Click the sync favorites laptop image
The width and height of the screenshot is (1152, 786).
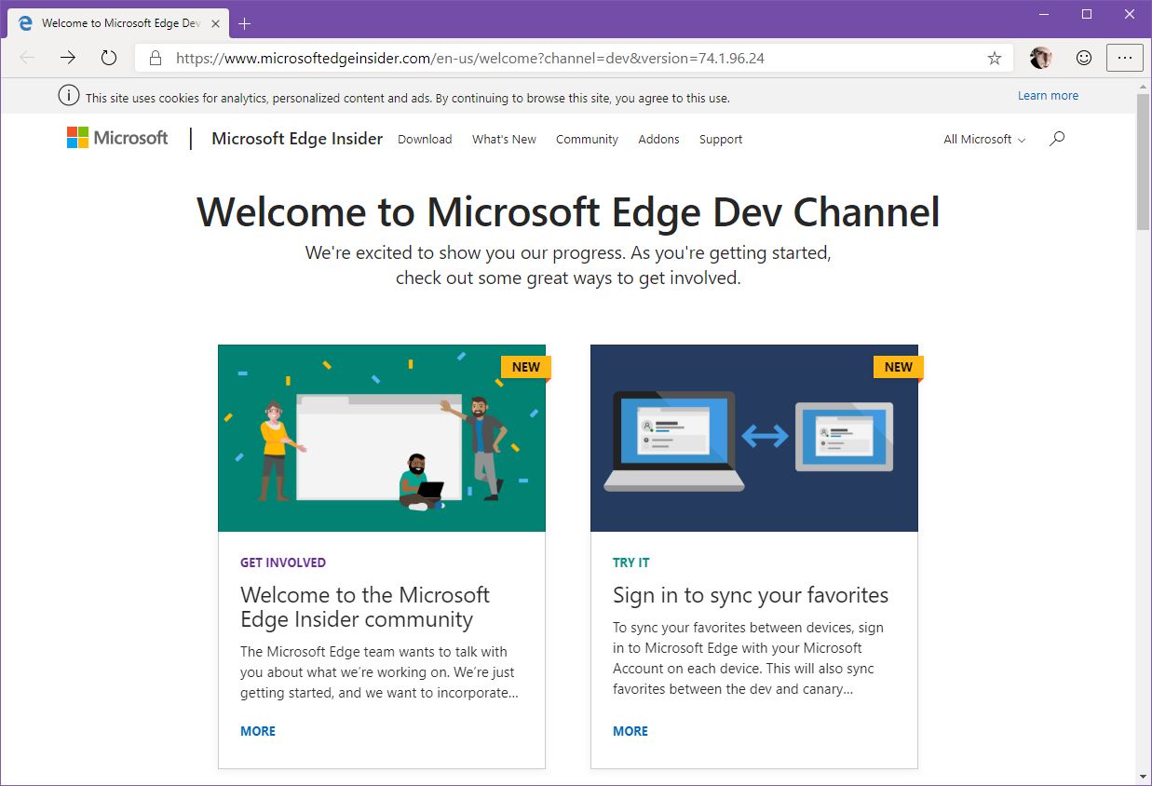tap(754, 438)
